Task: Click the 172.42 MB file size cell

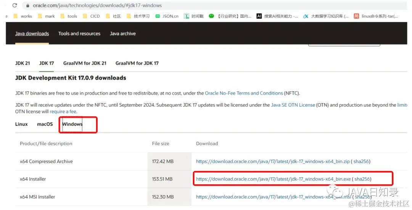Action: point(163,162)
